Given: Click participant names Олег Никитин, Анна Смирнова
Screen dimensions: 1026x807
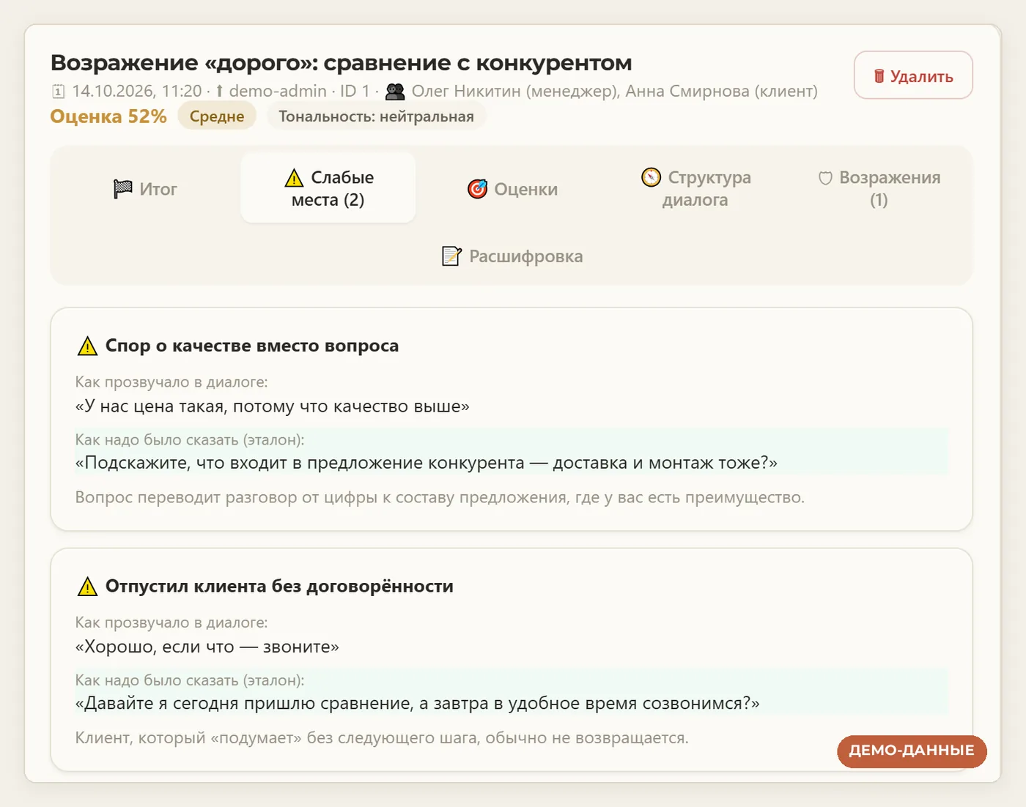Looking at the screenshot, I should point(614,92).
